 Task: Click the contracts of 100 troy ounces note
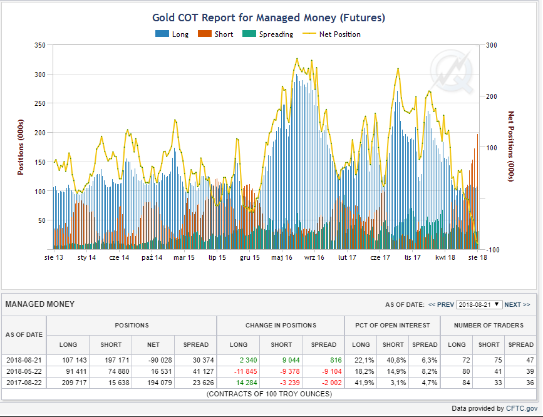tap(269, 394)
